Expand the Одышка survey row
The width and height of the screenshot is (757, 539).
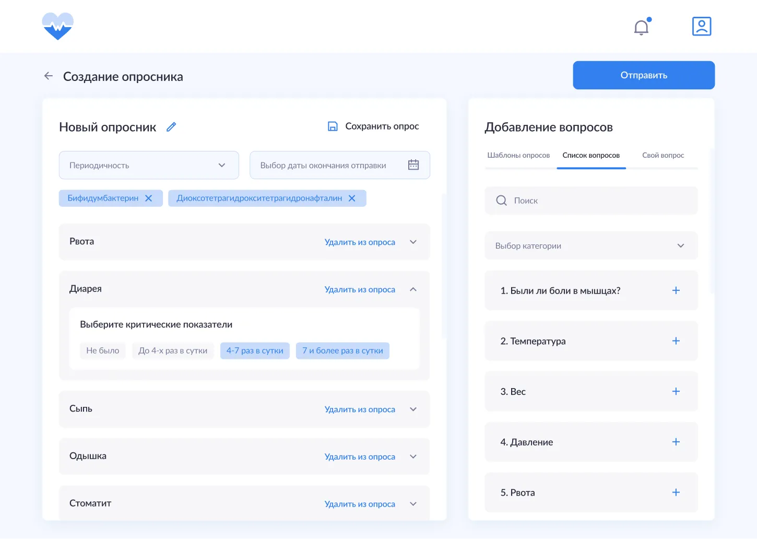(413, 456)
